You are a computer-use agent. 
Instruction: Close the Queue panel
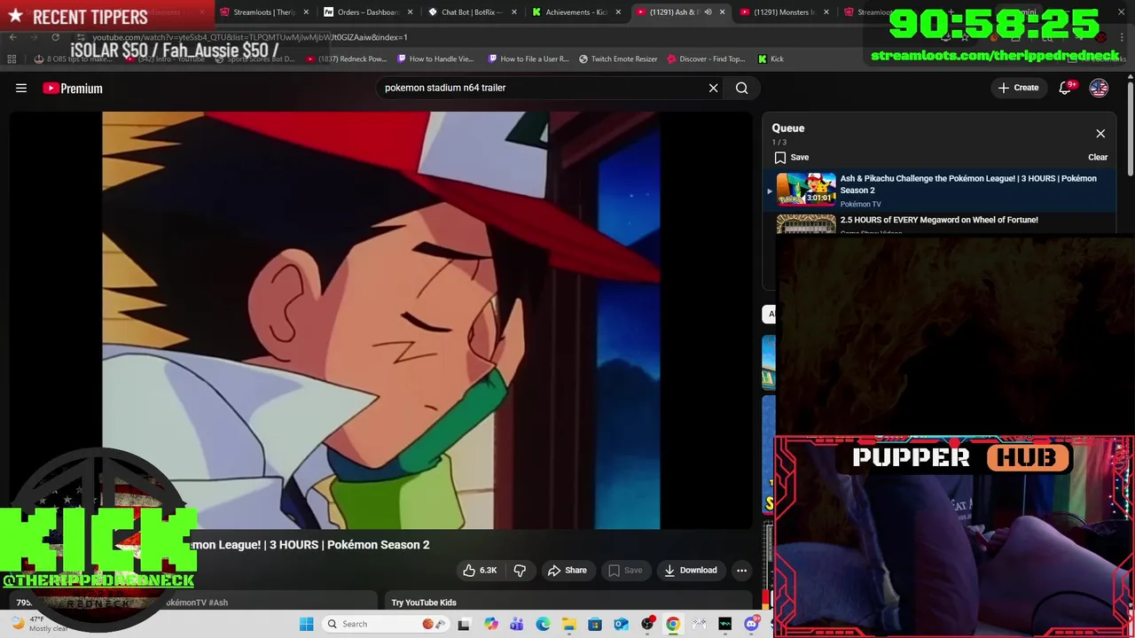(1100, 134)
